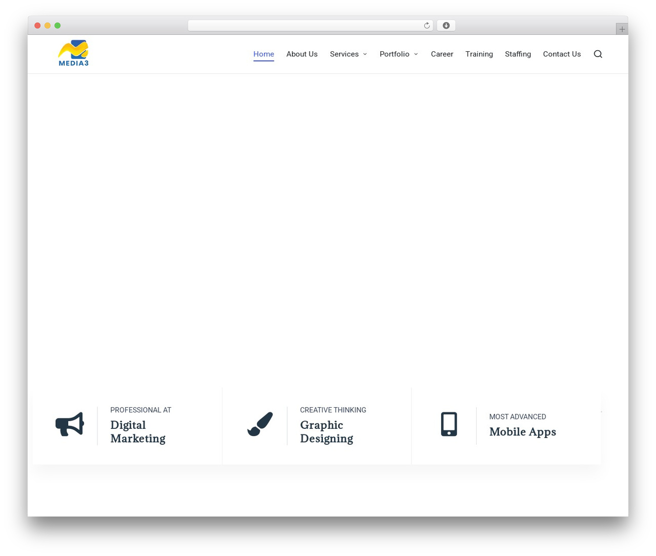Click the 'PROFESSIONAL AT' label
Image resolution: width=656 pixels, height=556 pixels.
pos(141,410)
